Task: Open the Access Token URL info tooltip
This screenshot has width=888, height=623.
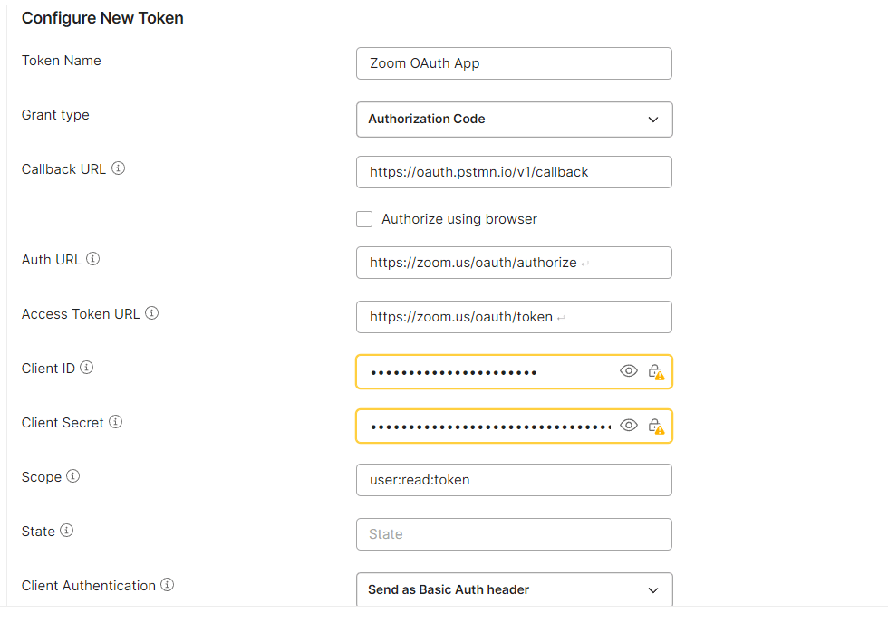Action: (x=151, y=313)
